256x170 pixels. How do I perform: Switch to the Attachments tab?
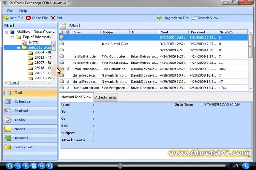tap(106, 98)
